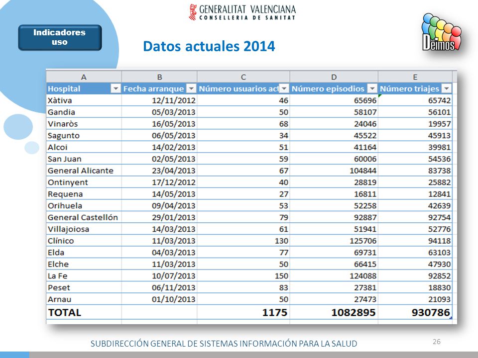
Task: Select the users value 150 for La Fe
Action: 243,276
